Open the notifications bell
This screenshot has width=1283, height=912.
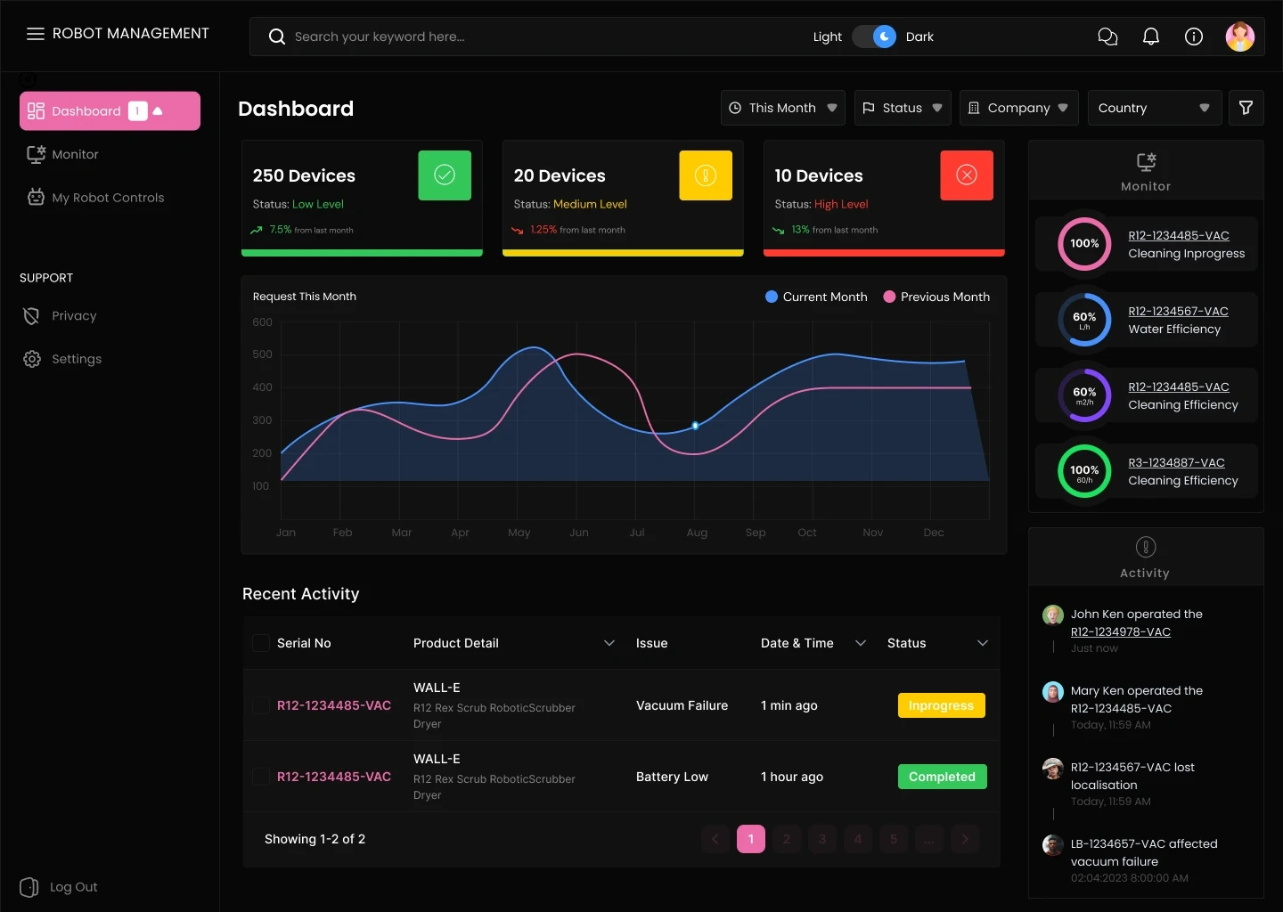[x=1151, y=37]
